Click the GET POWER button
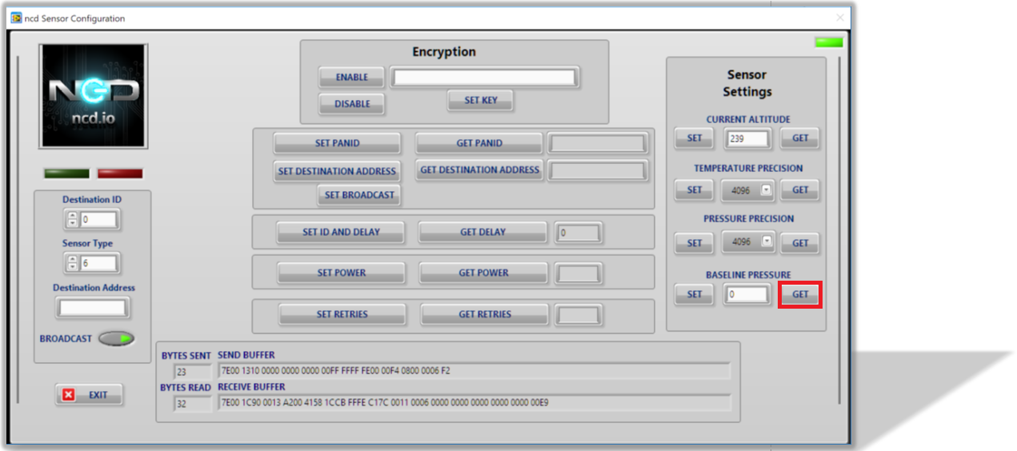This screenshot has height=451, width=1017. 483,273
